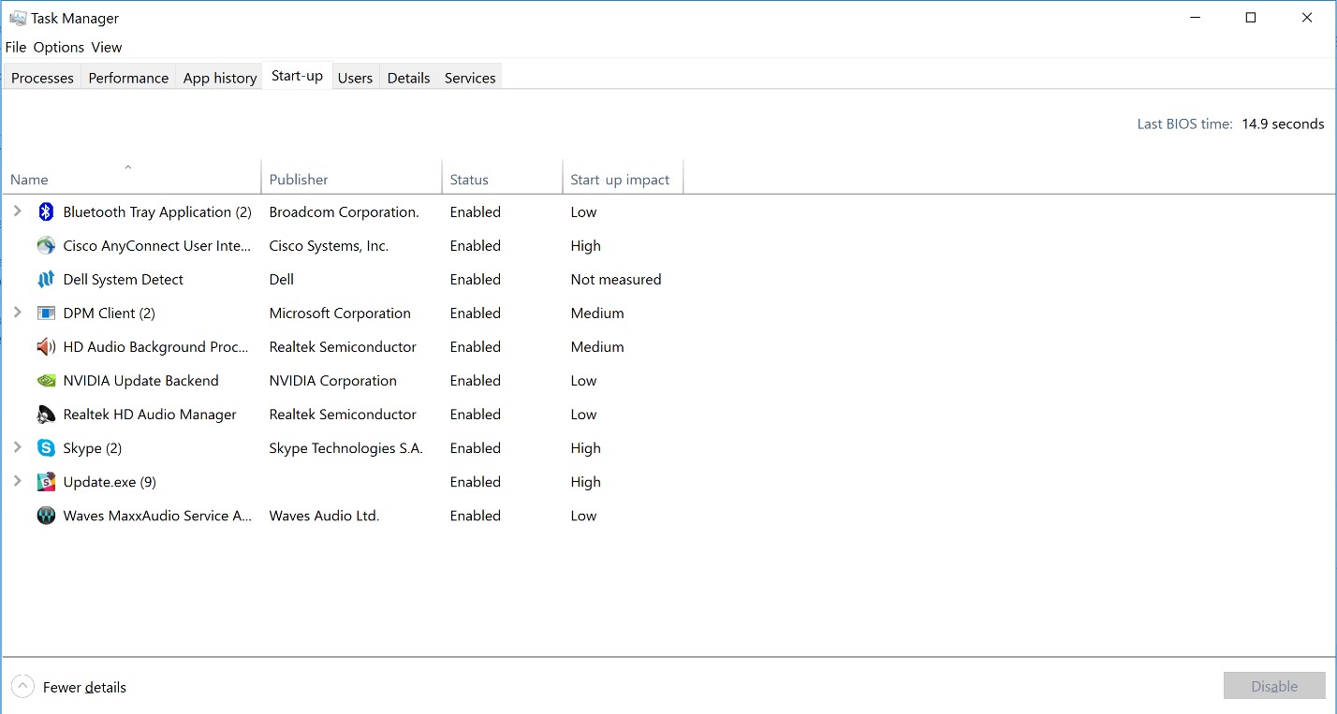The height and width of the screenshot is (714, 1337).
Task: Select the DPM Client (2) row name
Action: 110,313
